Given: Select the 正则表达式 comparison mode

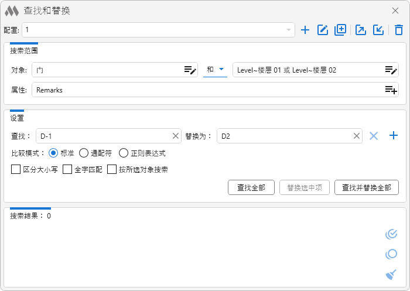Looking at the screenshot, I should tap(124, 153).
